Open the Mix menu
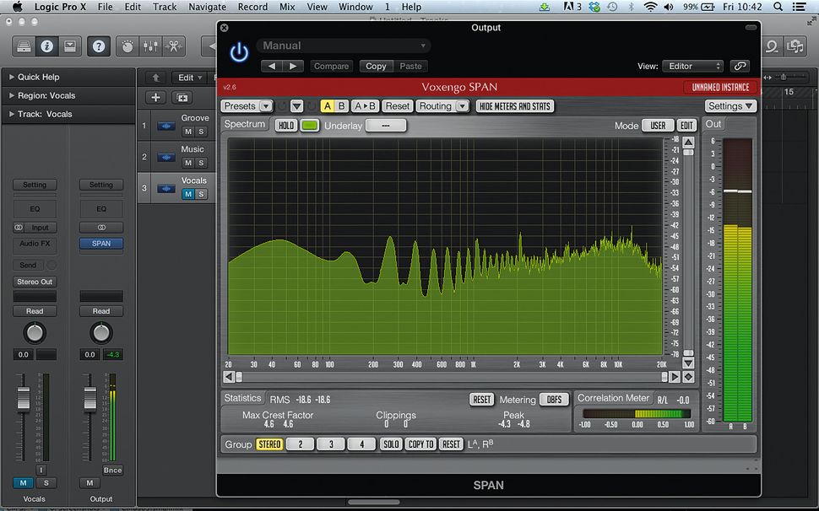Image resolution: width=819 pixels, height=511 pixels. tap(286, 6)
